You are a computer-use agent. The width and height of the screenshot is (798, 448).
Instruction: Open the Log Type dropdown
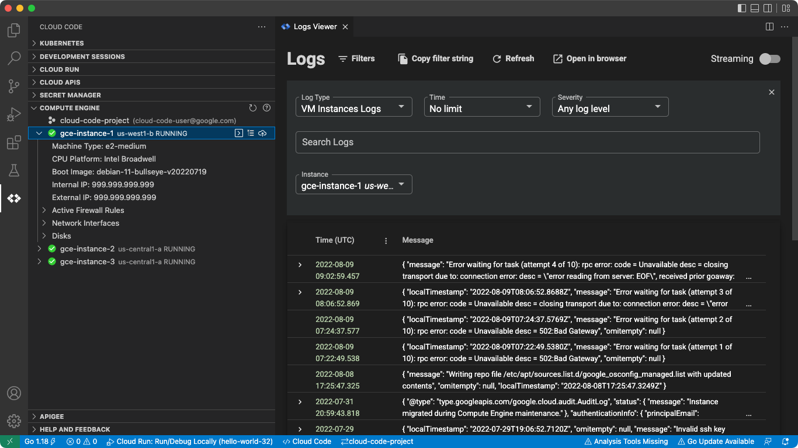[x=354, y=107]
